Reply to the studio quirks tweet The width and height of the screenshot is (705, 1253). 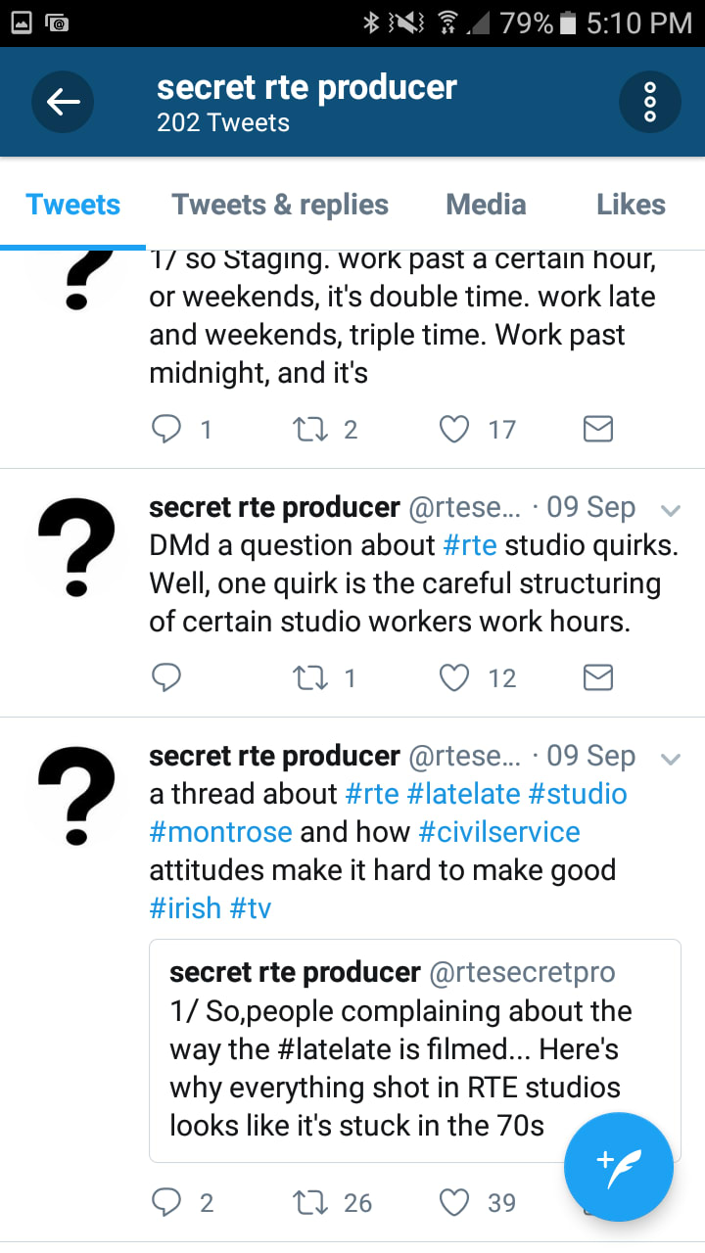coord(166,677)
